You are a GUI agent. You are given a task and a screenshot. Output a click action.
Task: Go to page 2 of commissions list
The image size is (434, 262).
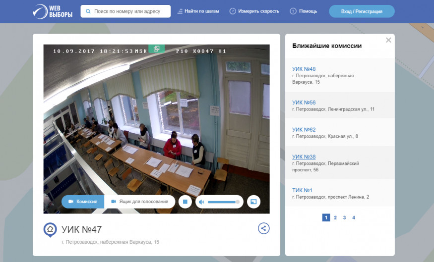pos(335,217)
